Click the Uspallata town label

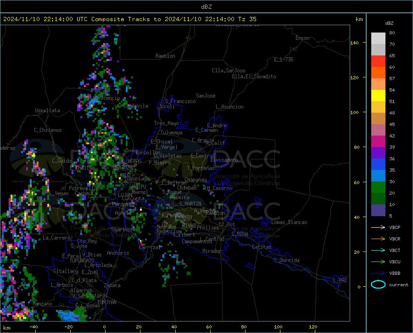click(47, 110)
